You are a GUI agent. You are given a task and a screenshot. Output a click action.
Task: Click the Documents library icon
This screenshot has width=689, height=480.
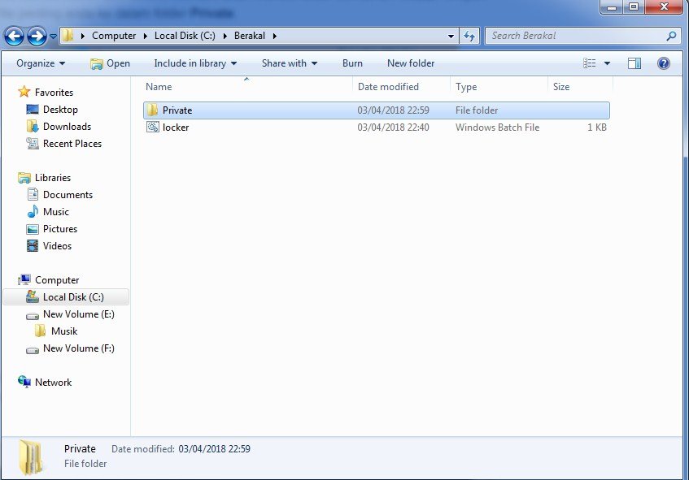tap(33, 194)
